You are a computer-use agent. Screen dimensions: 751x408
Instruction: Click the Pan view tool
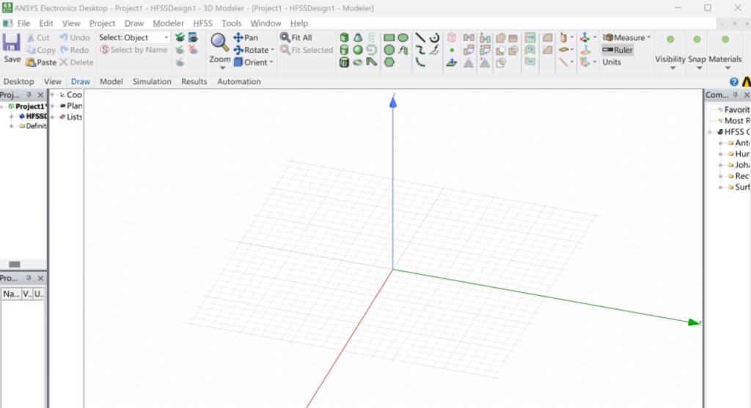(x=246, y=37)
